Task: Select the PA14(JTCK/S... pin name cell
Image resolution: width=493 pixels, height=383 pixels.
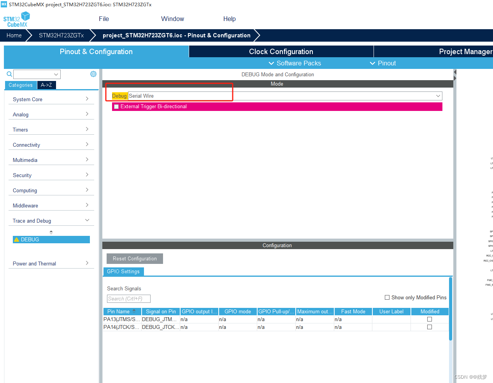Action: point(122,327)
